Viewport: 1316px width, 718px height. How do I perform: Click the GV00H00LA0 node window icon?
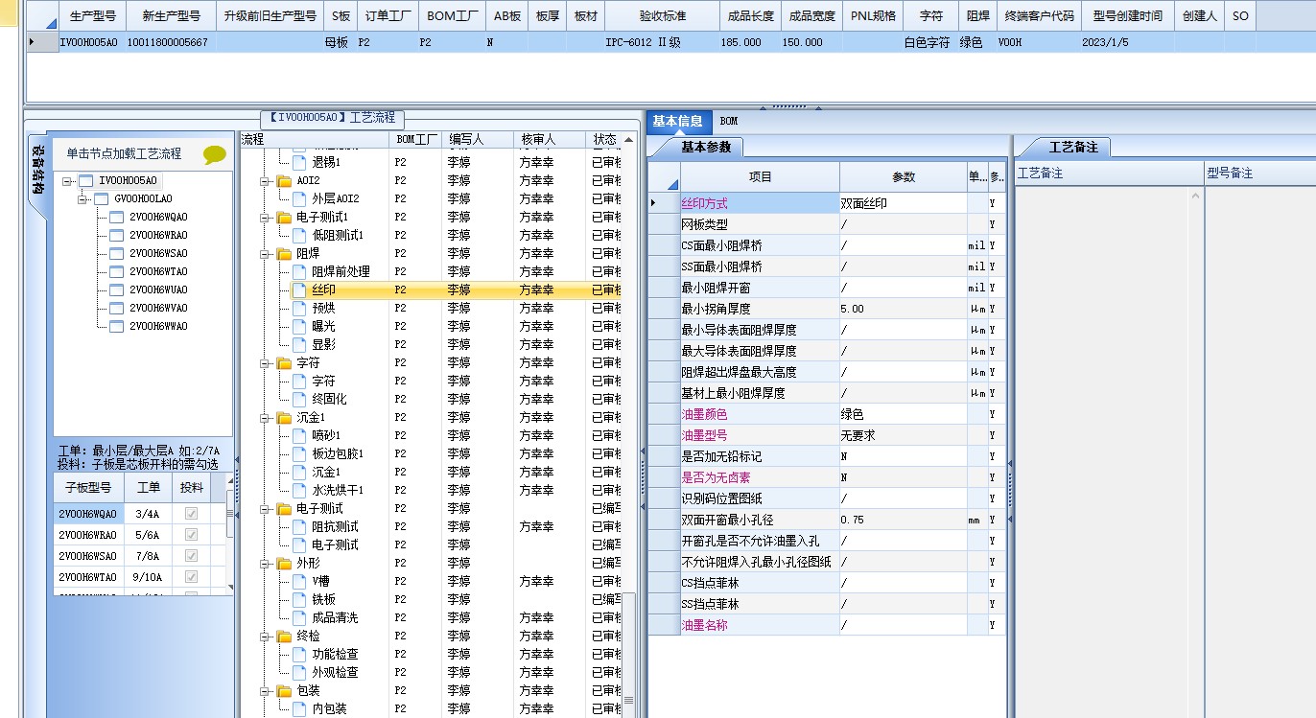[x=102, y=198]
